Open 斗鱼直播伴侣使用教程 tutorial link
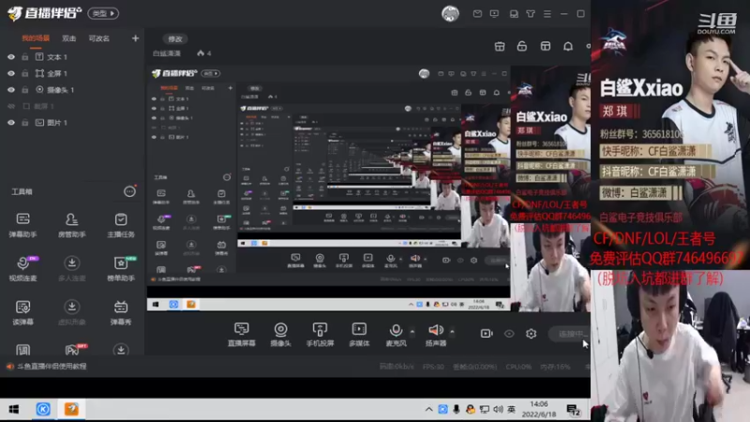This screenshot has width=750, height=422. coord(52,366)
